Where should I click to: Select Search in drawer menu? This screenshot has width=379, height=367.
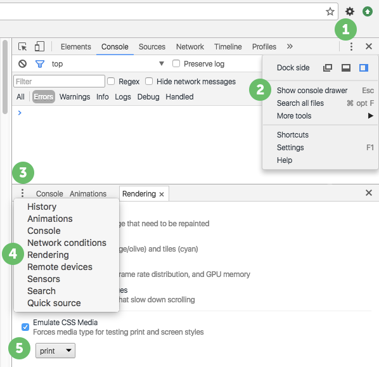click(x=67, y=291)
